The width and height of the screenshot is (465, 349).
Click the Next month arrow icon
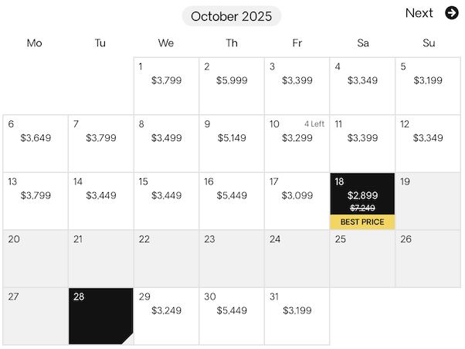tap(452, 13)
